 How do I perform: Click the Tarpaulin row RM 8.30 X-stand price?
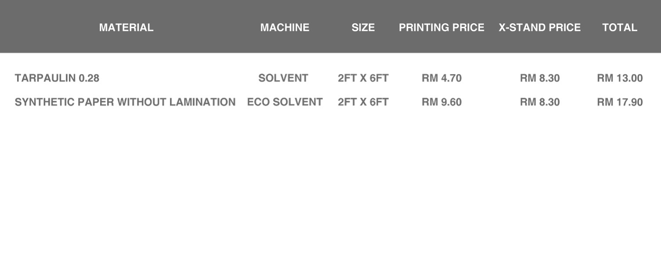[x=540, y=78]
